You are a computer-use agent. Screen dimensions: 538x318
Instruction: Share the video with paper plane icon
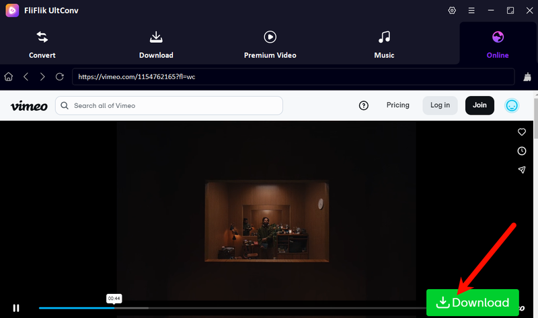(522, 170)
